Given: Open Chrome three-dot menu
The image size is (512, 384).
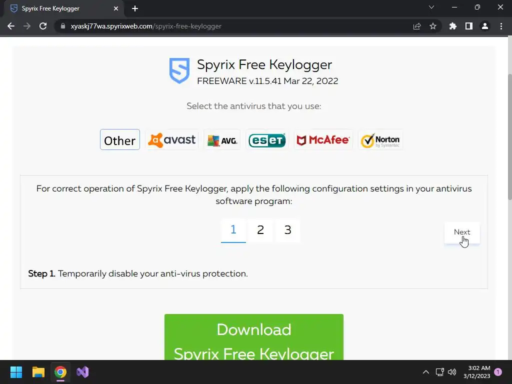Looking at the screenshot, I should tap(501, 26).
